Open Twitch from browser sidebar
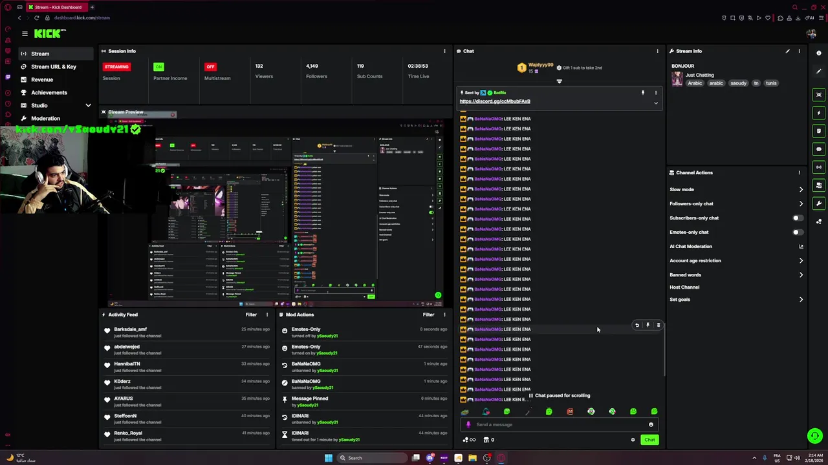 [8, 77]
